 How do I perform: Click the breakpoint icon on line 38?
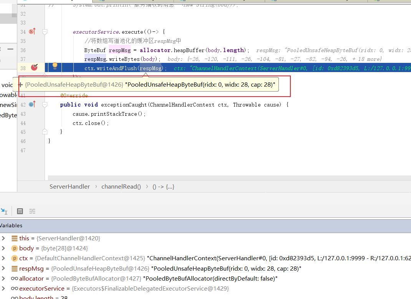pyautogui.click(x=35, y=67)
